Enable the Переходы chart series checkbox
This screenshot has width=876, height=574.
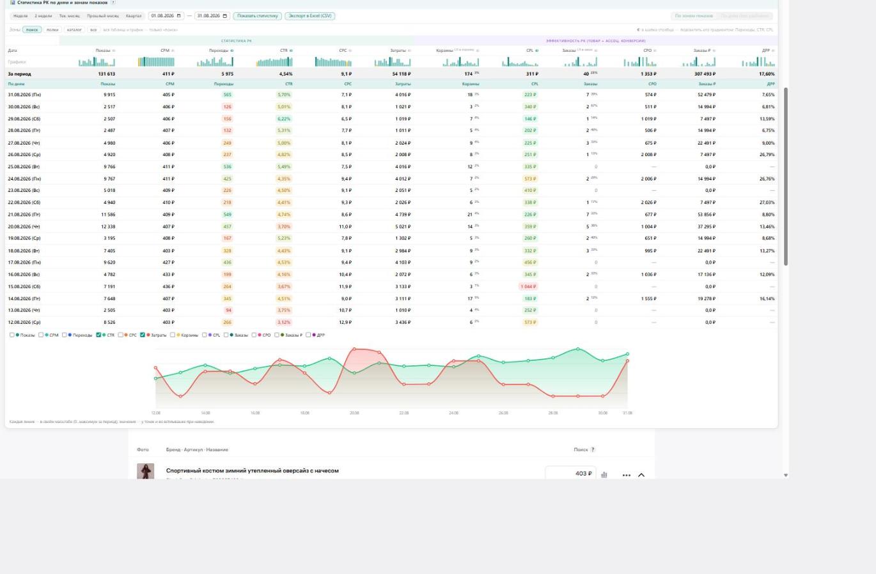[x=65, y=335]
